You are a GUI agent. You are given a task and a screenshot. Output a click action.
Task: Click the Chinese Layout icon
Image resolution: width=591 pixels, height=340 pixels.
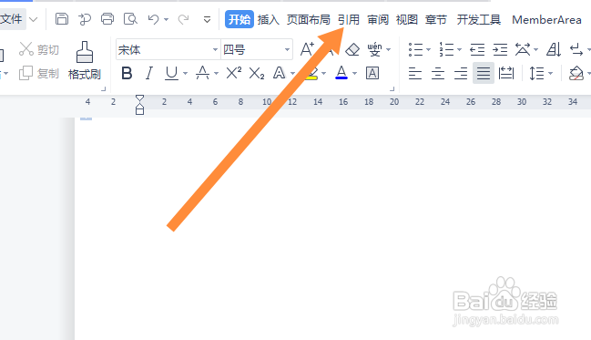523,49
